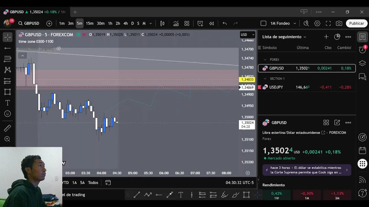Pick the Fib retracement in favorites bar
Image resolution: width=369 pixels, height=207 pixels.
[x=202, y=195]
